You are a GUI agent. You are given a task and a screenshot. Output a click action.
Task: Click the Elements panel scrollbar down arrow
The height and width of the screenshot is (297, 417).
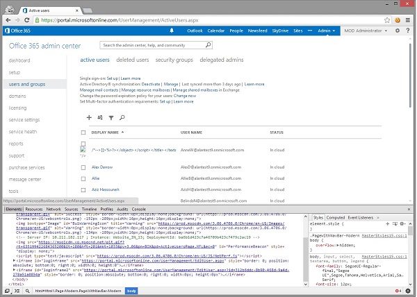pyautogui.click(x=306, y=284)
